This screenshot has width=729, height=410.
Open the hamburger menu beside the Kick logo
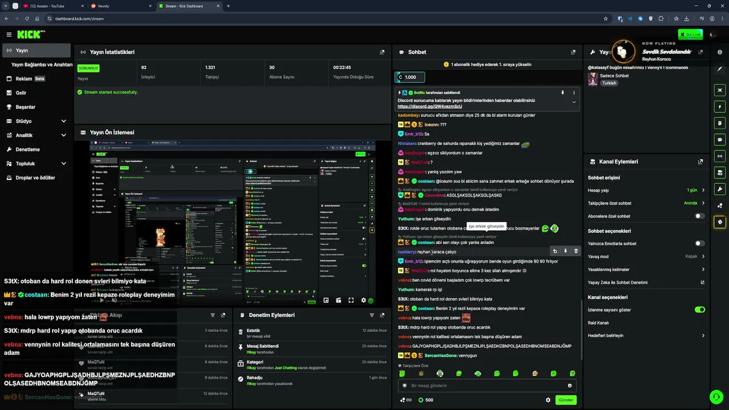point(9,35)
